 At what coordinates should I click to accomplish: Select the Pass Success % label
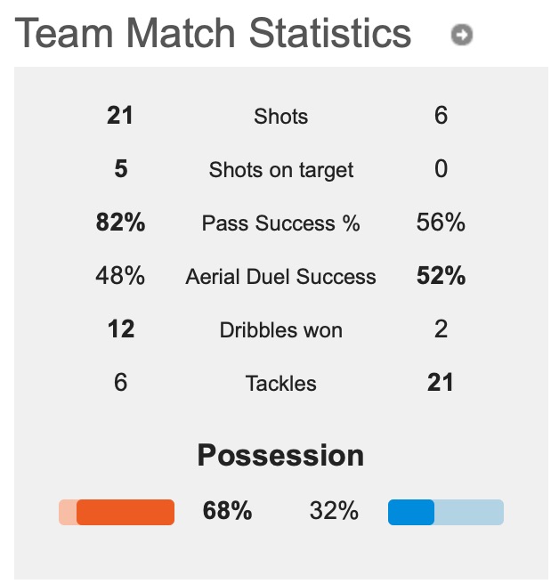pyautogui.click(x=280, y=223)
